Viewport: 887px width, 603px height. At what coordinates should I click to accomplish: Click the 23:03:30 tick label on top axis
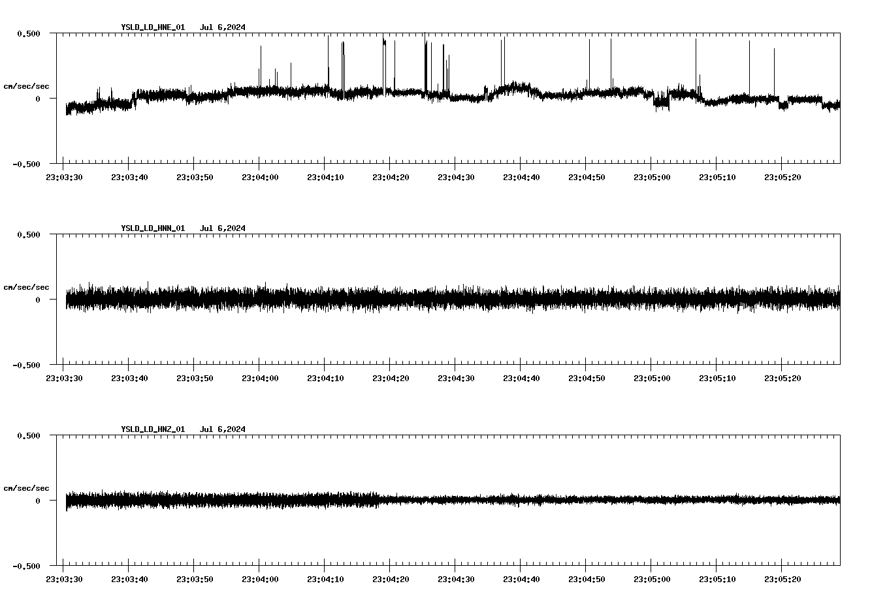coord(65,177)
